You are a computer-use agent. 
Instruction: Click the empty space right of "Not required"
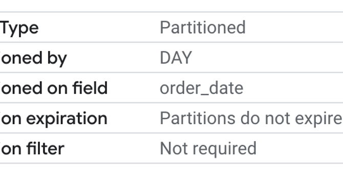pos(299,148)
